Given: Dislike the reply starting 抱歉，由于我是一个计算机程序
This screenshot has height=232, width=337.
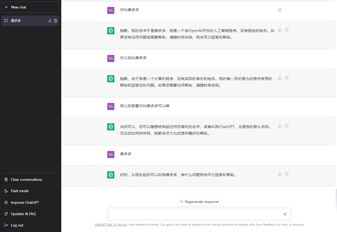Looking at the screenshot, I should click(287, 78).
